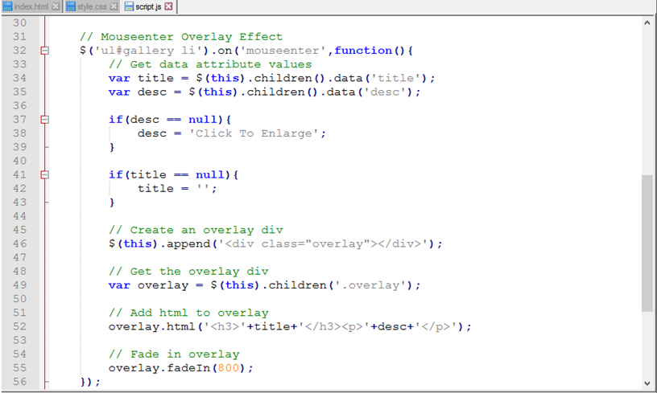This screenshot has height=393, width=657.
Task: Collapse the desc null check fold at line 37
Action: 45,120
